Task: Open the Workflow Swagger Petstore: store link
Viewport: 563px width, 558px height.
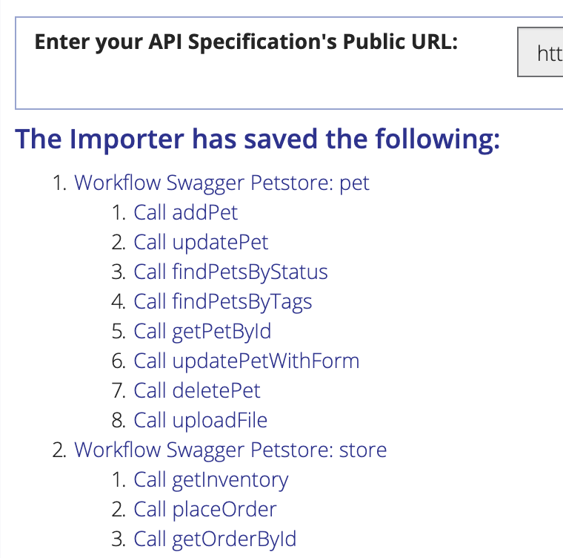Action: click(x=230, y=450)
